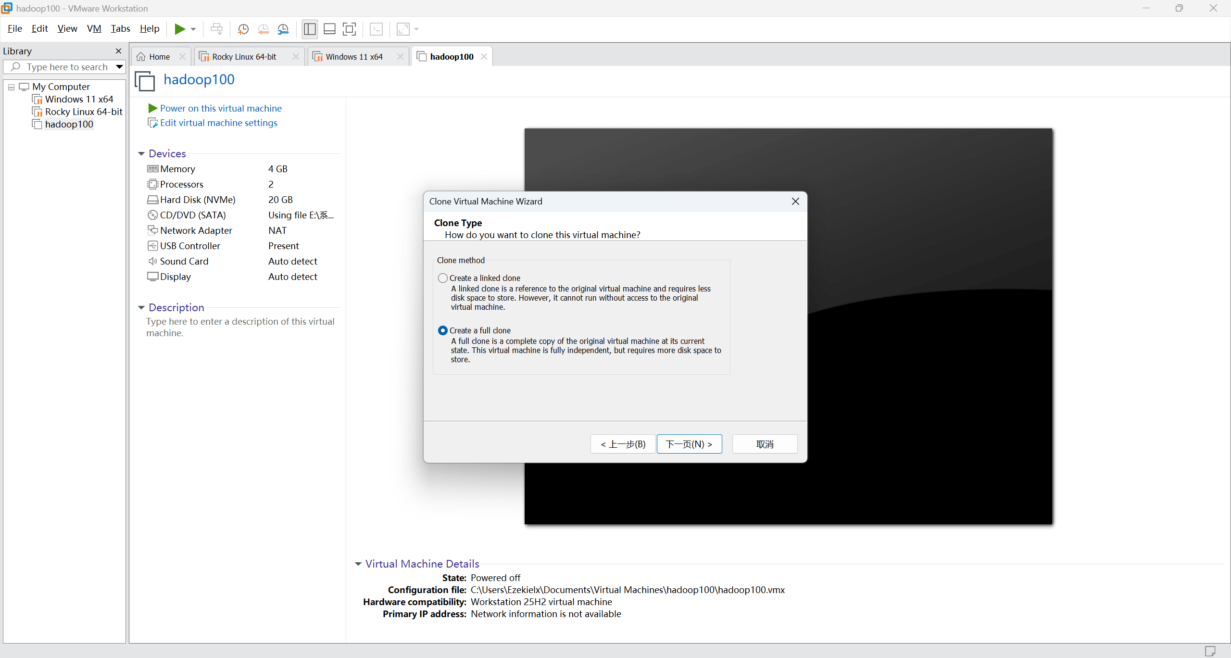Collapse the Devices section
Screen dimensions: 1231x658
[x=141, y=154]
